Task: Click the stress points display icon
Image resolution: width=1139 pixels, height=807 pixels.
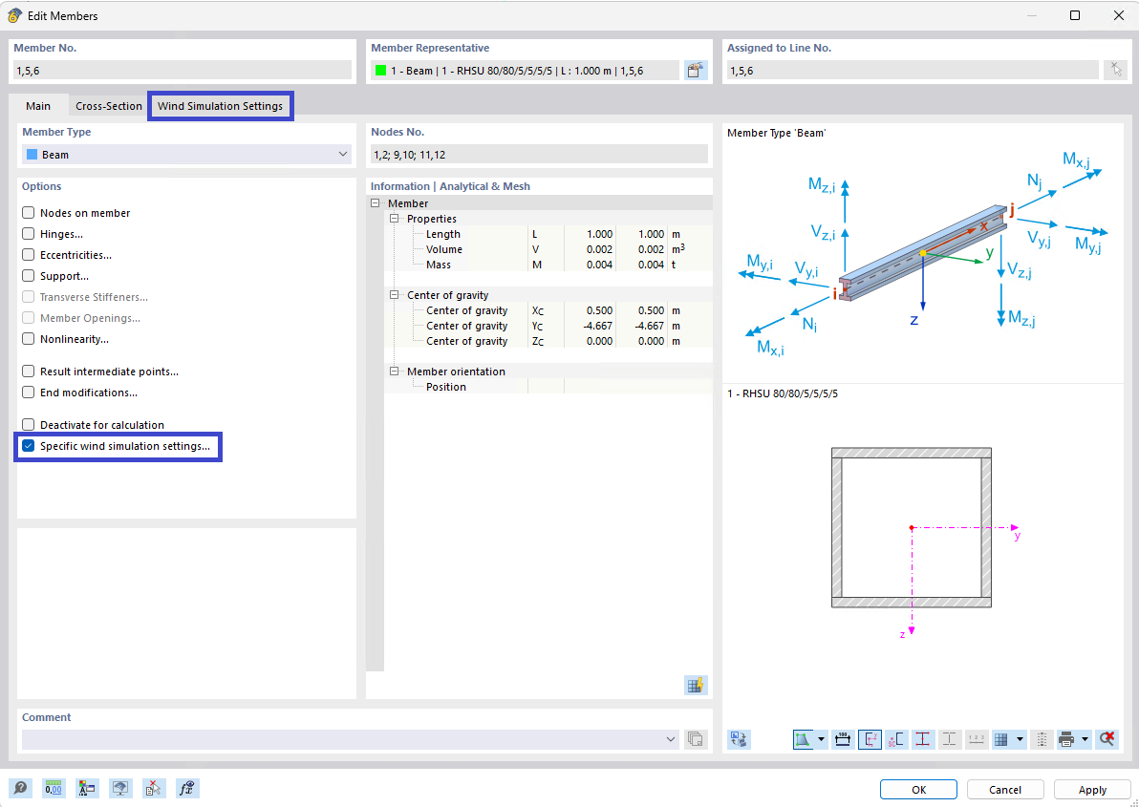Action: 923,739
